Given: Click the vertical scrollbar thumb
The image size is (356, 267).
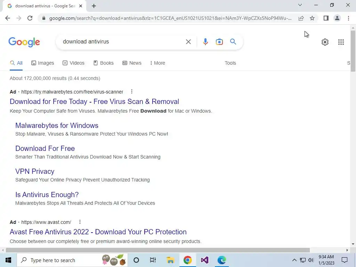Looking at the screenshot, I should [353, 51].
